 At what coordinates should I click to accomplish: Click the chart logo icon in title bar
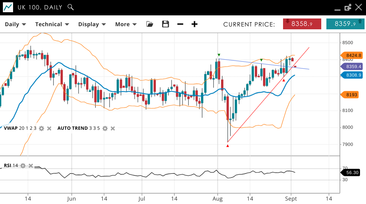8,8
